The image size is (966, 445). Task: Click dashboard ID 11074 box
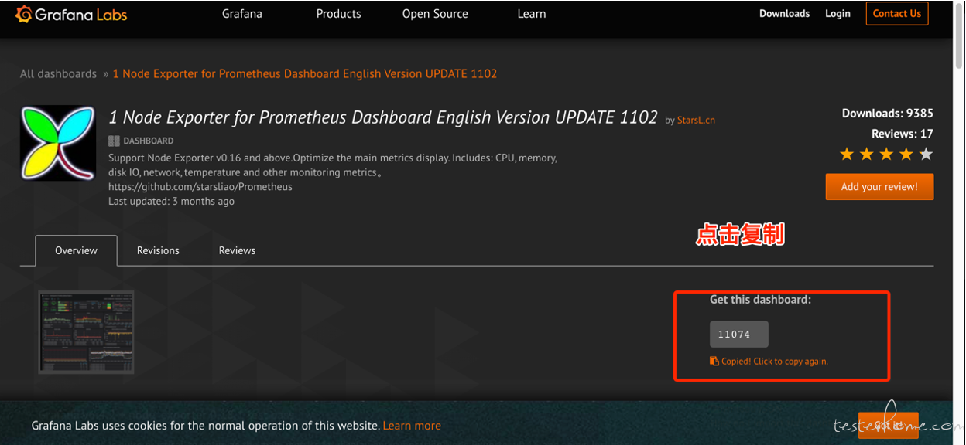click(x=738, y=335)
